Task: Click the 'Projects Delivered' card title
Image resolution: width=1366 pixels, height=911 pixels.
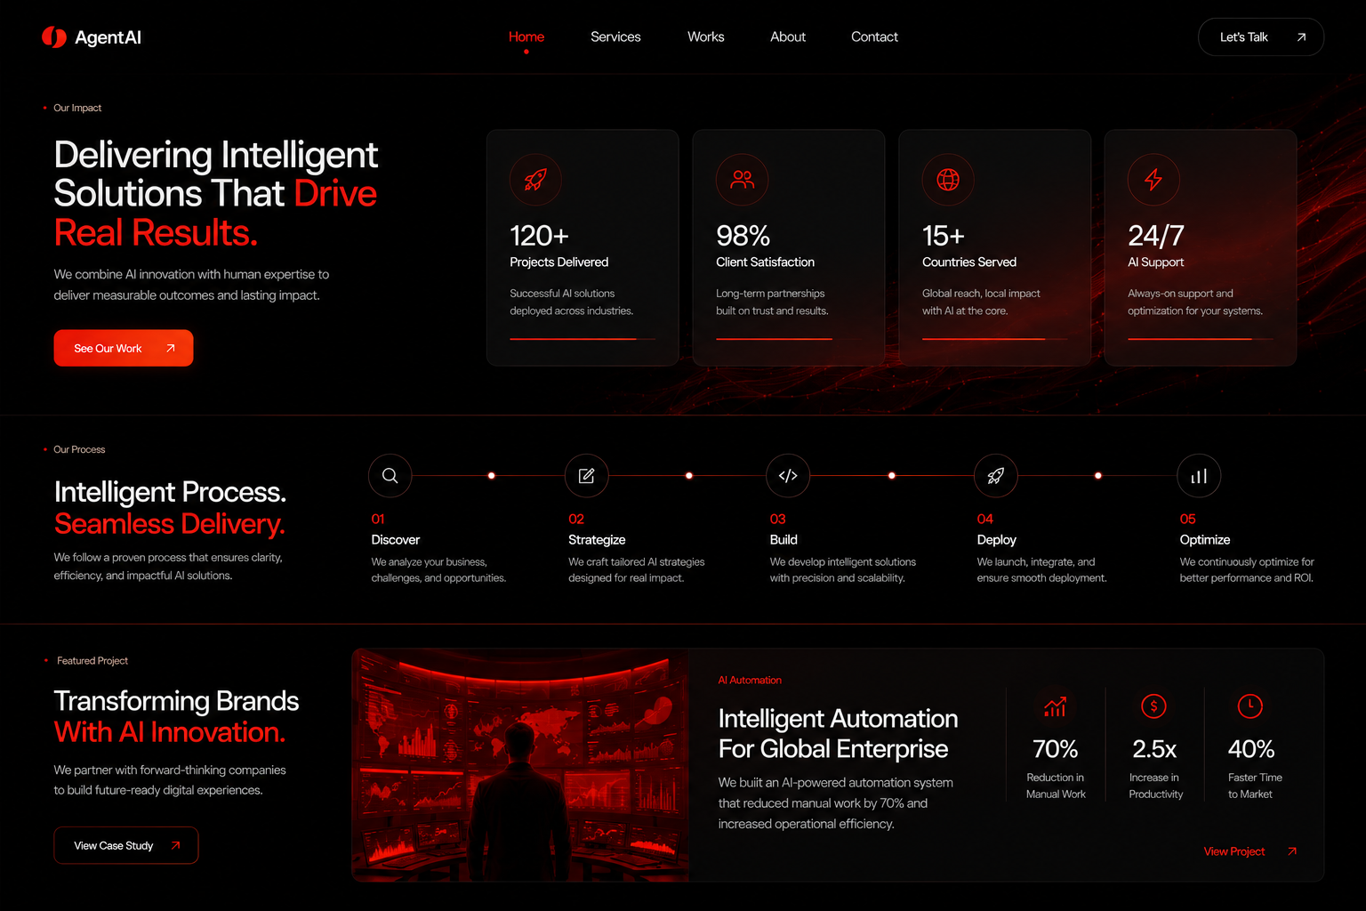Action: pos(558,262)
